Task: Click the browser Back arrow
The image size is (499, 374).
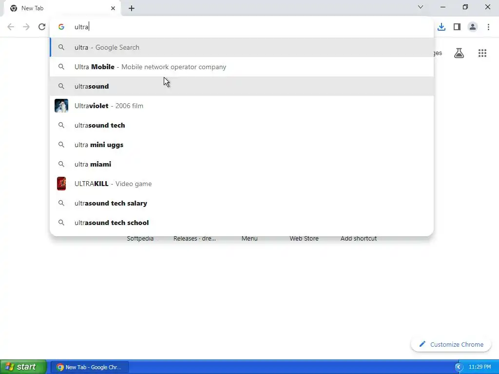Action: tap(11, 27)
